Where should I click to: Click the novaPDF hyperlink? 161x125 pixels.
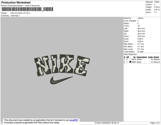coord(74,120)
